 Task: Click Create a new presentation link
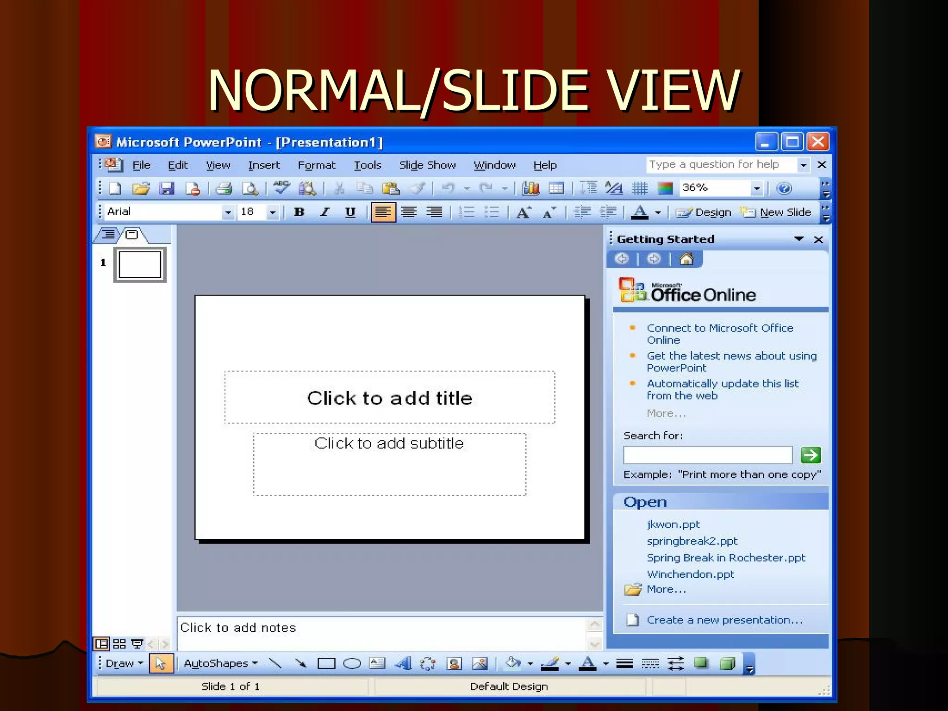click(724, 620)
